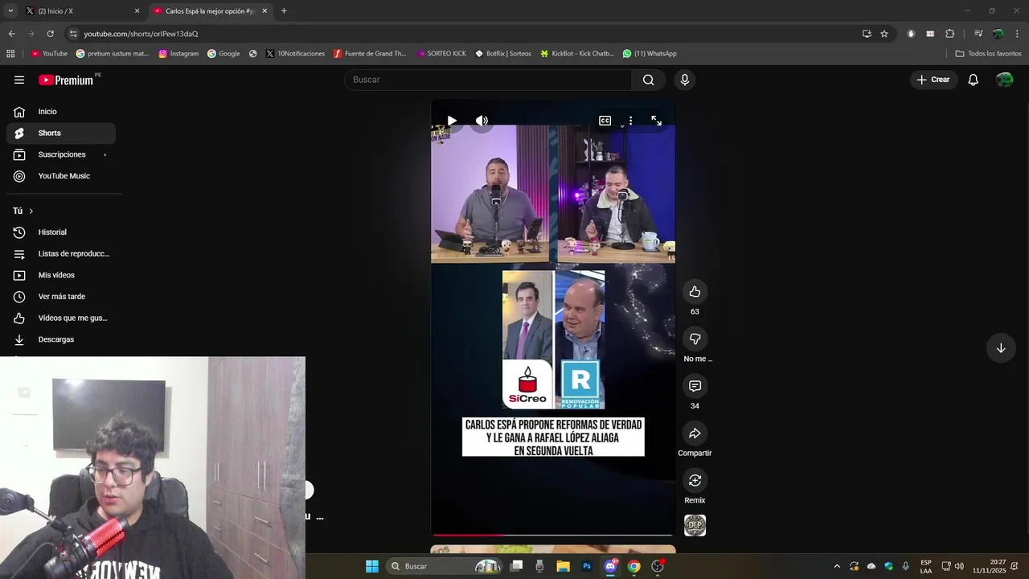This screenshot has height=579, width=1029.
Task: Enter fullscreen on the Short player
Action: (x=656, y=121)
